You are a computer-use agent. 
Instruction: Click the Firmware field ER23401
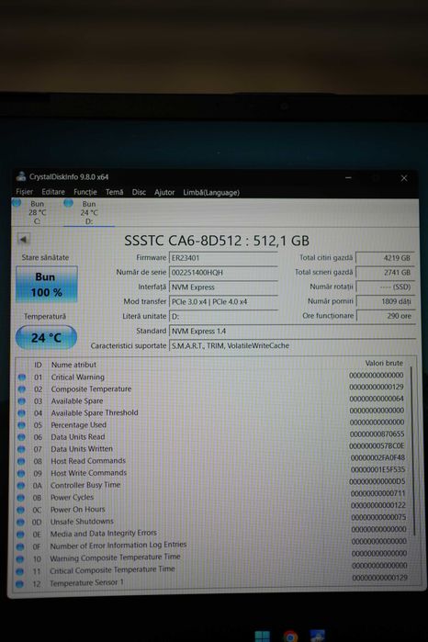coord(223,258)
